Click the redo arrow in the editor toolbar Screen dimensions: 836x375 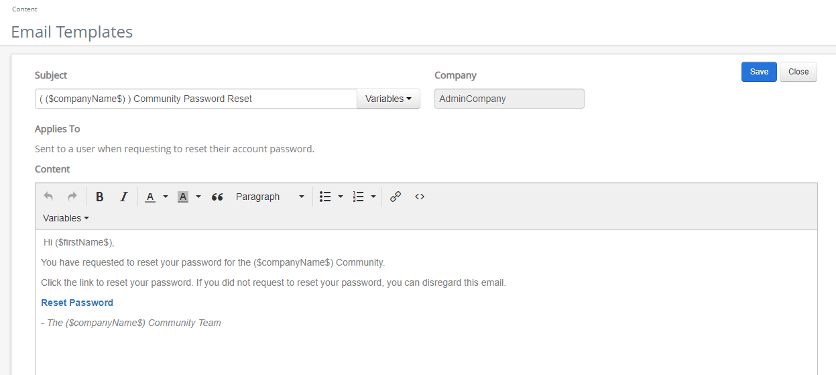pyautogui.click(x=72, y=197)
